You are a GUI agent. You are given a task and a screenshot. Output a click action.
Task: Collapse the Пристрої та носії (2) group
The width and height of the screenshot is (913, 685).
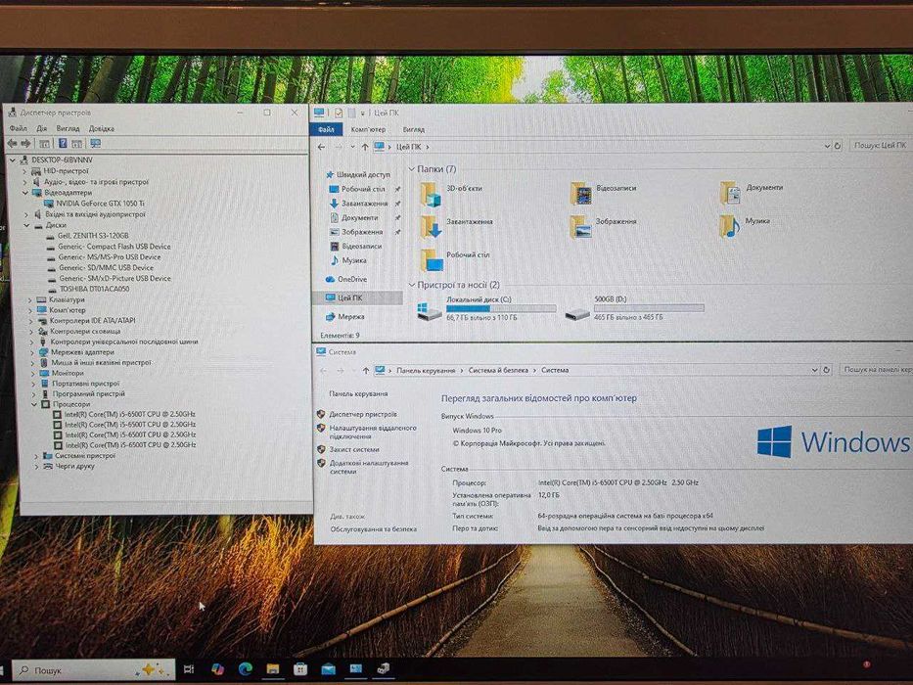pyautogui.click(x=412, y=285)
